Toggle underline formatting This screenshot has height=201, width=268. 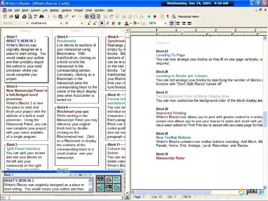pyautogui.click(x=113, y=23)
